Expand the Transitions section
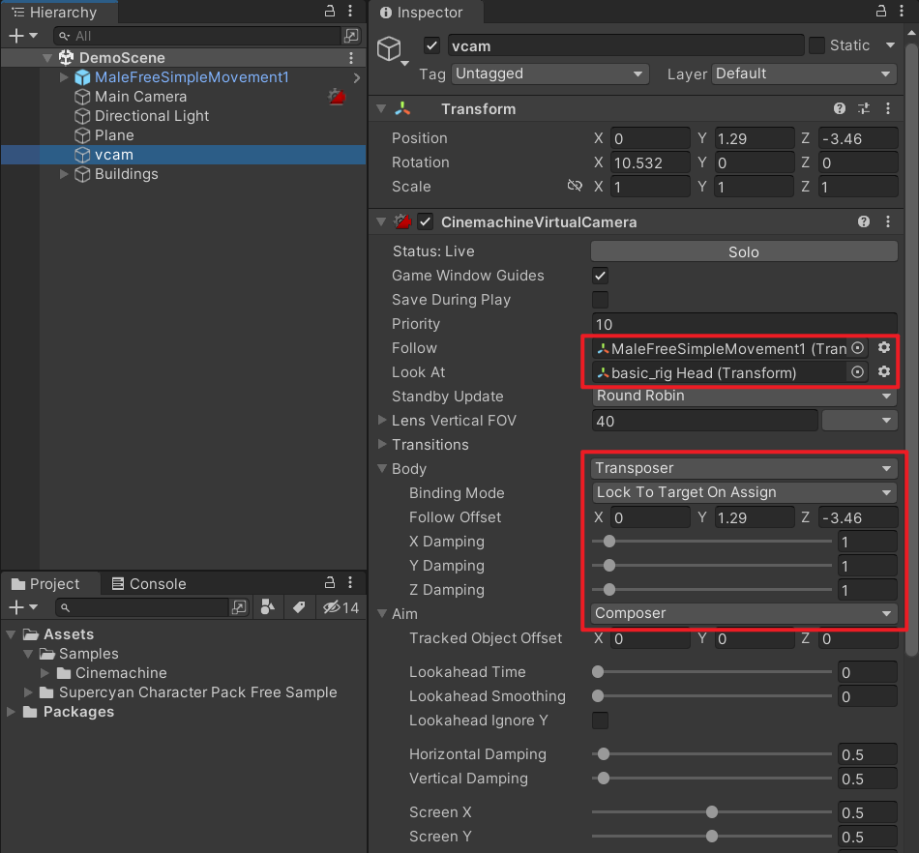919x853 pixels. pos(382,444)
